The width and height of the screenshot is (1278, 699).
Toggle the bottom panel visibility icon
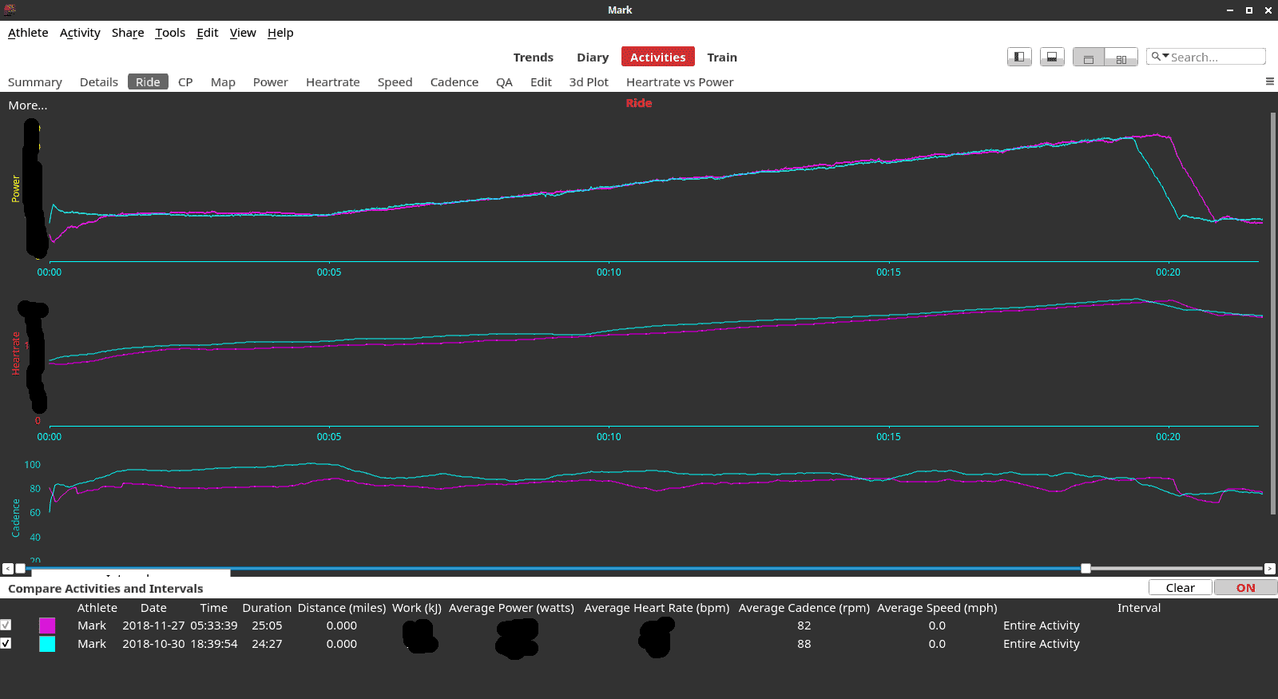click(1052, 57)
